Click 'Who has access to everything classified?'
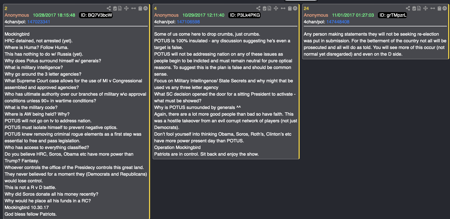This screenshot has height=219, width=450. tap(47, 147)
